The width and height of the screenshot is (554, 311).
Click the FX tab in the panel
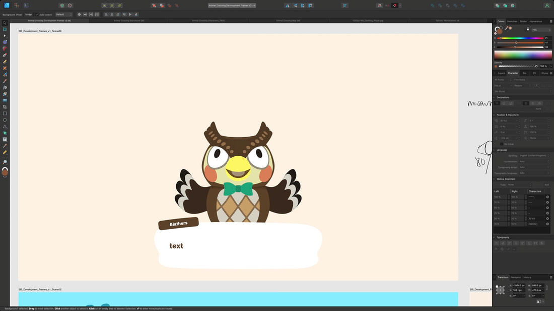point(534,73)
